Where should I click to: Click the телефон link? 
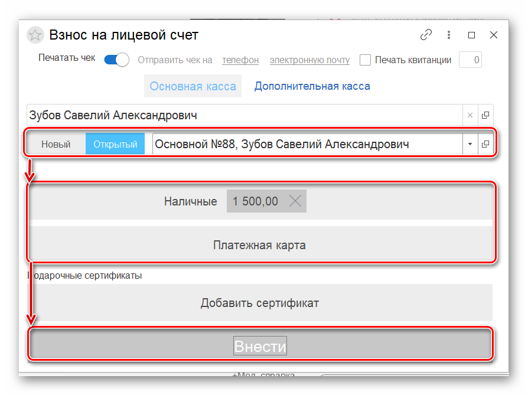click(x=240, y=60)
